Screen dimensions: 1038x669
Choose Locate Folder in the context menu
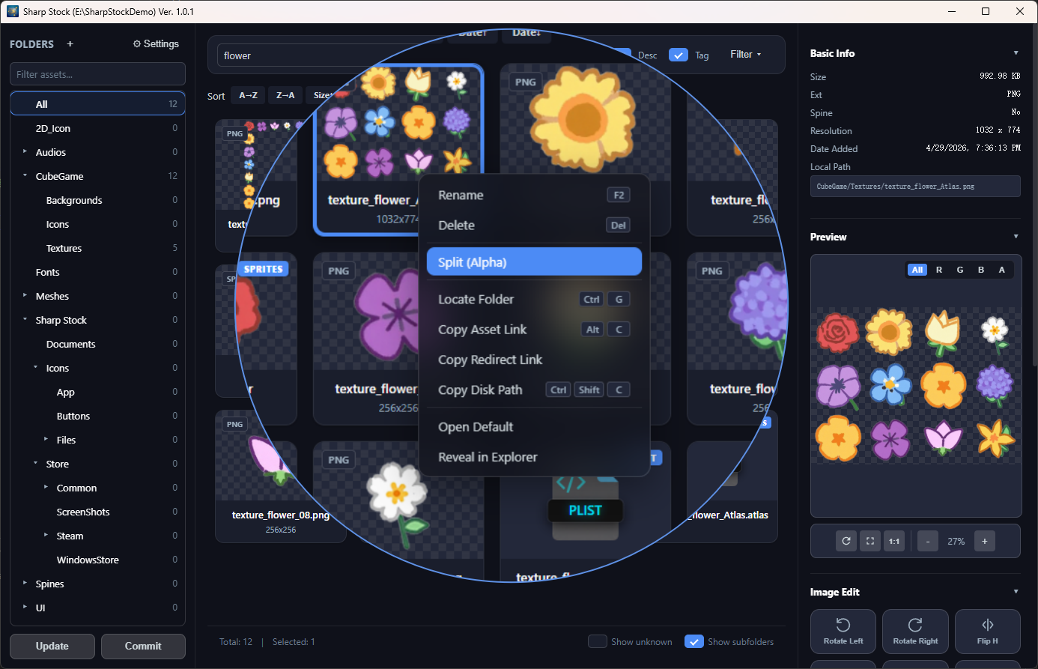(x=534, y=299)
